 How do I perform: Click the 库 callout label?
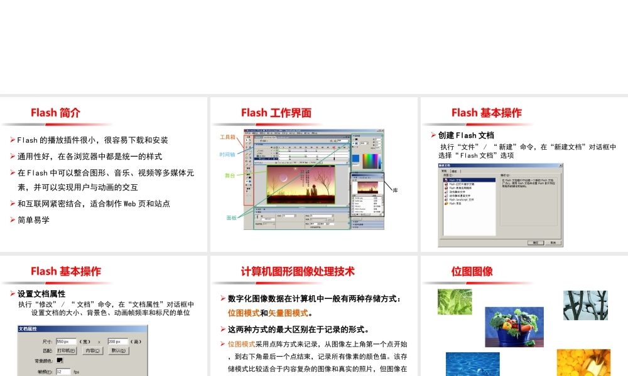pos(395,191)
